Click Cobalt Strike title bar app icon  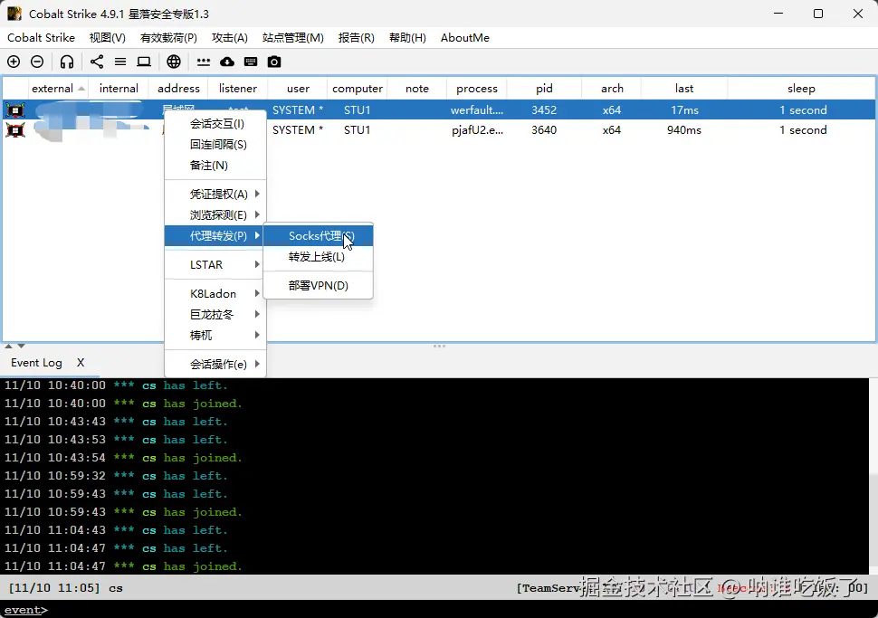pyautogui.click(x=14, y=14)
